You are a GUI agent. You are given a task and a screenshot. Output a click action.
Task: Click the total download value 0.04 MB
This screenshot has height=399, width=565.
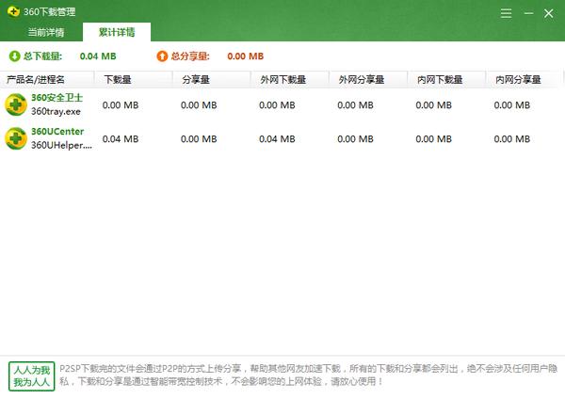(98, 56)
